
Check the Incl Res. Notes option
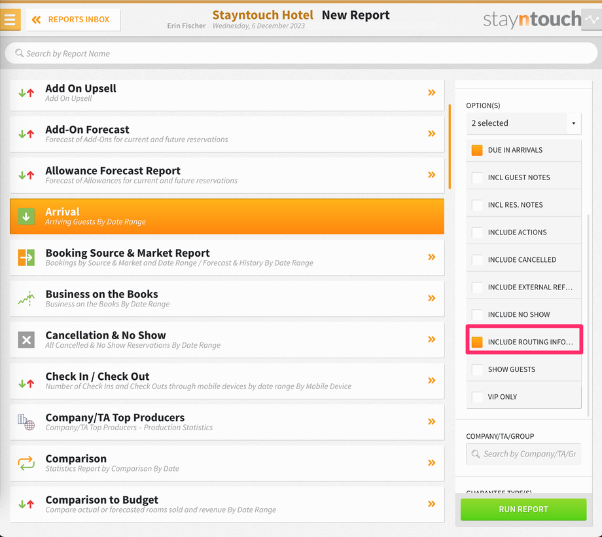tap(477, 205)
